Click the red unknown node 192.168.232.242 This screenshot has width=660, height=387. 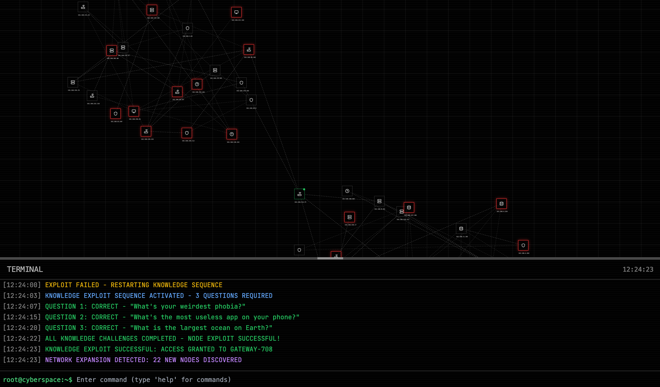point(197,84)
